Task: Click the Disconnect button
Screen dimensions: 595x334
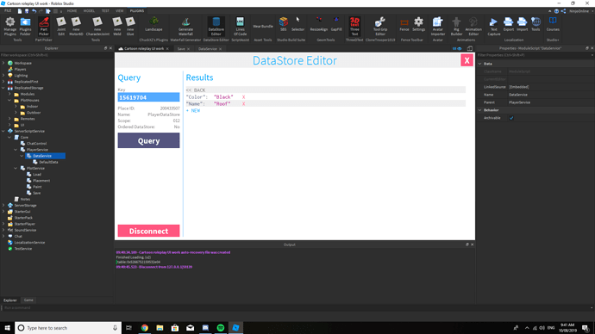Action: (148, 231)
